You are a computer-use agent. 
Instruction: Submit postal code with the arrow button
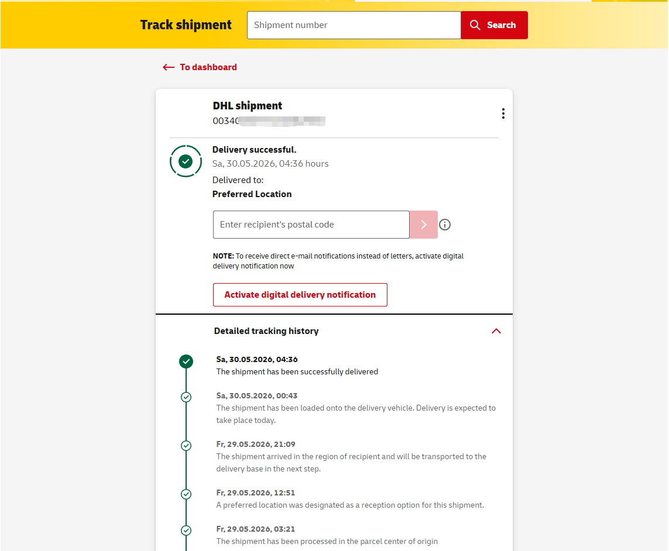pos(424,225)
